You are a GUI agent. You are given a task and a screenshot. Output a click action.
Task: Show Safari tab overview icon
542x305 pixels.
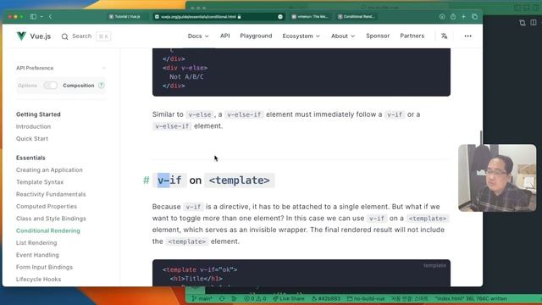click(474, 17)
